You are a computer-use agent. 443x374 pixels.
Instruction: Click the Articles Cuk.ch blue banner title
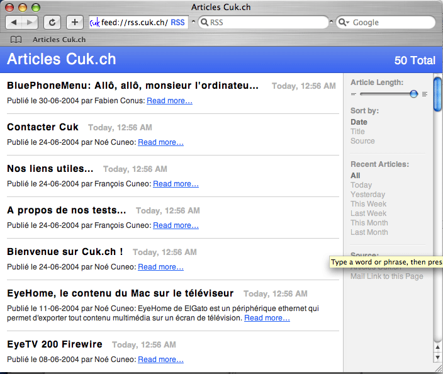pyautogui.click(x=62, y=59)
